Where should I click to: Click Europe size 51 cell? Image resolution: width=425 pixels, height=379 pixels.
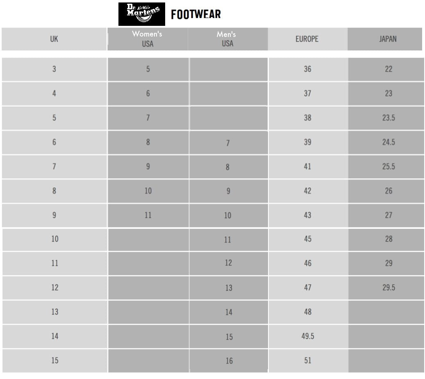click(x=308, y=361)
